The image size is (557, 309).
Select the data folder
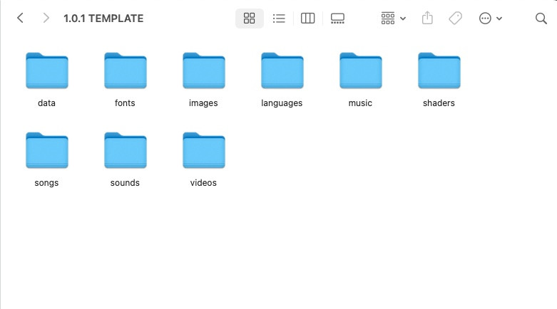point(46,70)
